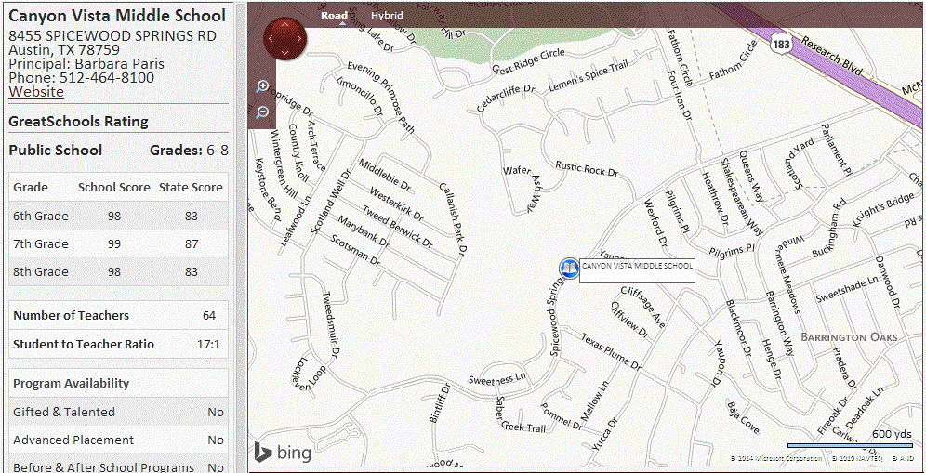Click the Cliffsage Ave street label

642,308
